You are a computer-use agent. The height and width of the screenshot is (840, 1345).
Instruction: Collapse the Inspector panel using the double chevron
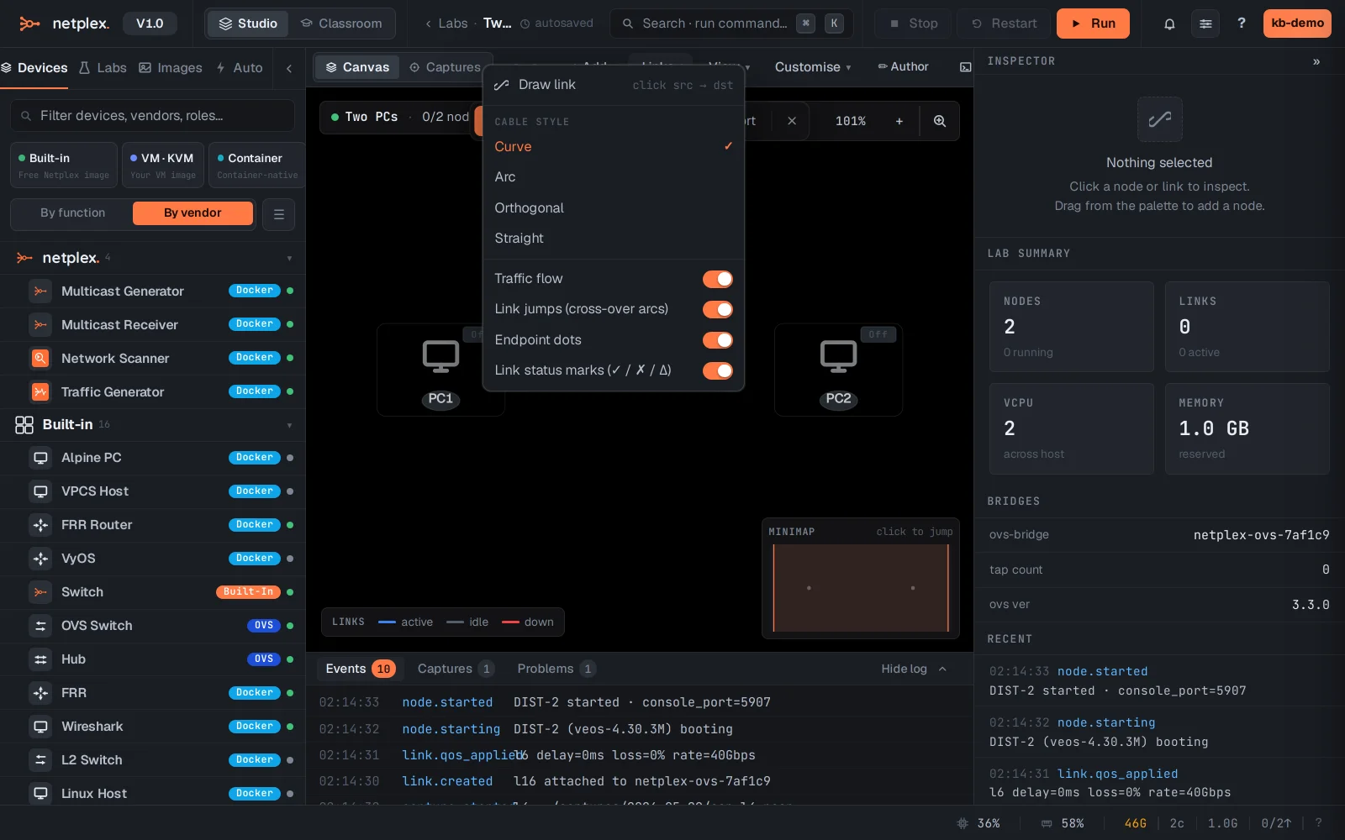point(1316,61)
